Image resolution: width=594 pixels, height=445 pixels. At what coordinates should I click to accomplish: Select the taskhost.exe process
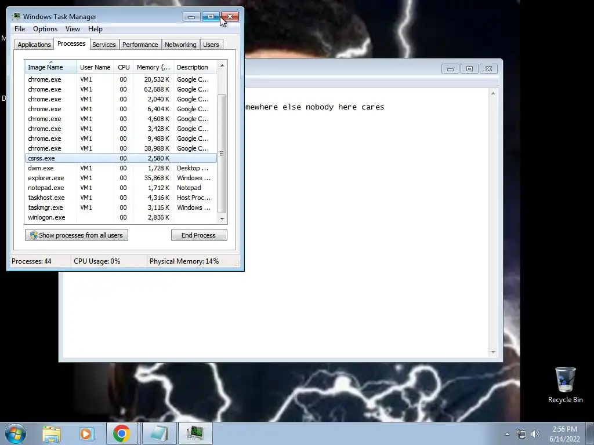pos(121,198)
